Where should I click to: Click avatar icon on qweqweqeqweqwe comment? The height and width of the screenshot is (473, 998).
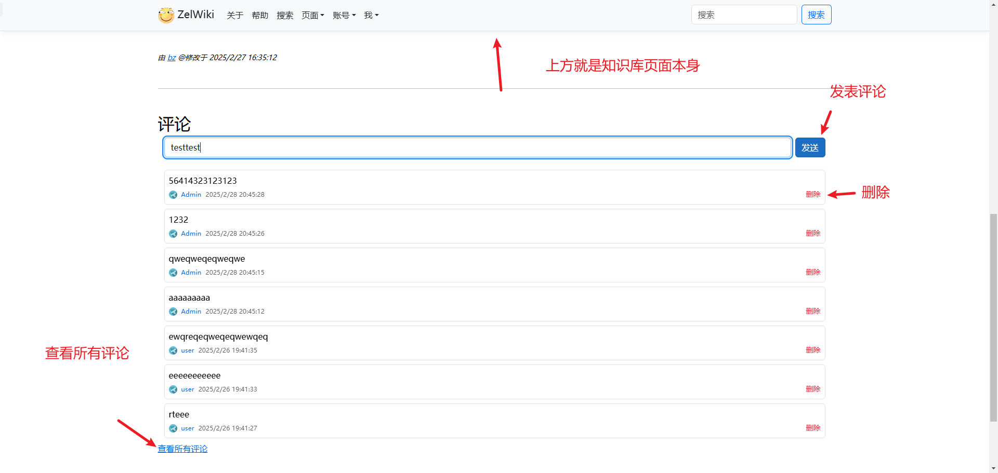click(x=173, y=273)
